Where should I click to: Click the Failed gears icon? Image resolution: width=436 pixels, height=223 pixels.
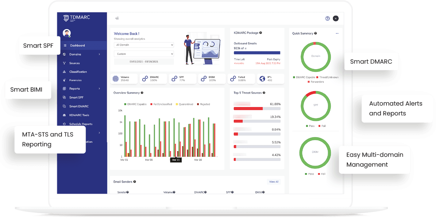click(233, 79)
